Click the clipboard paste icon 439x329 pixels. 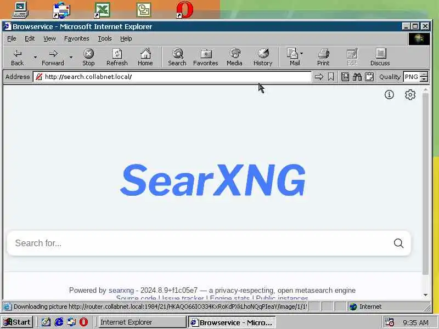369,77
